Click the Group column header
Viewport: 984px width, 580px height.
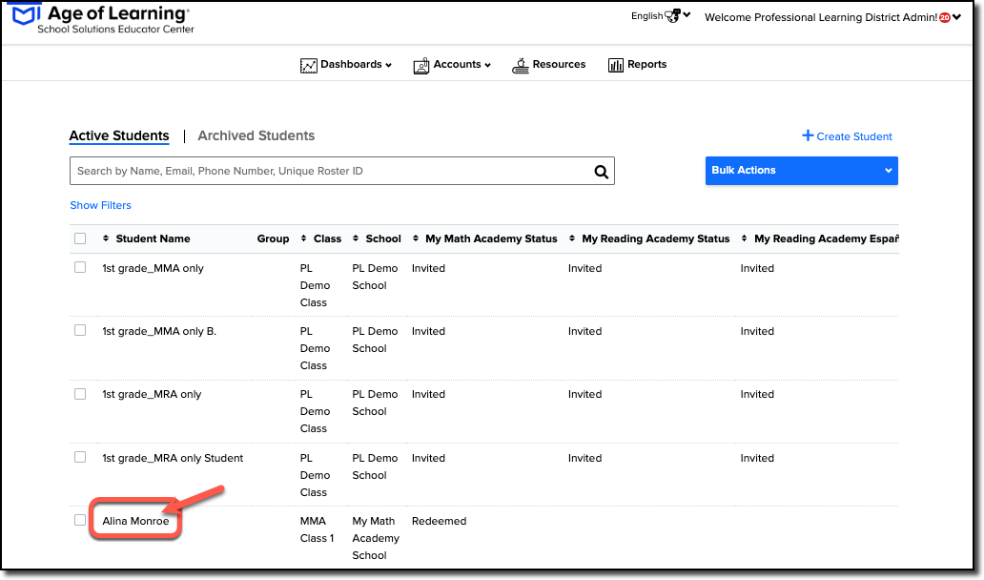coord(273,238)
